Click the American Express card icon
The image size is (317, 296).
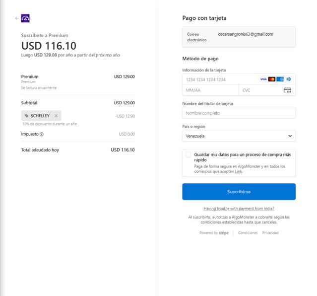click(x=280, y=79)
